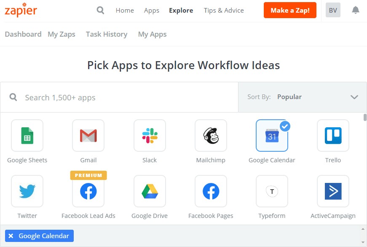Pick the Gmail app icon

pos(88,136)
